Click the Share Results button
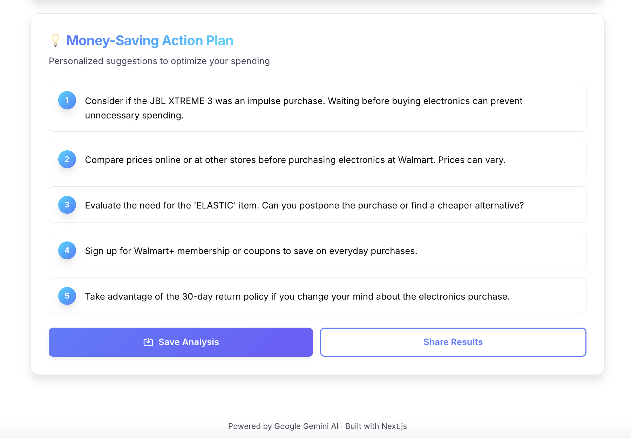Image resolution: width=631 pixels, height=438 pixels. pyautogui.click(x=453, y=342)
